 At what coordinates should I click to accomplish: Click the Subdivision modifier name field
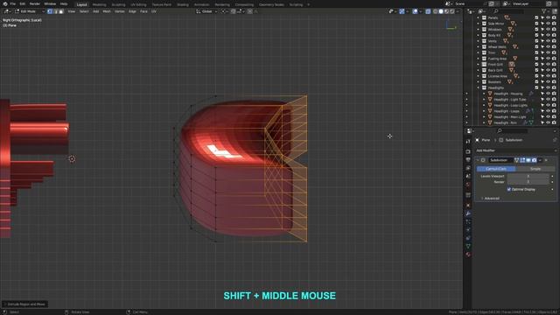(x=500, y=160)
